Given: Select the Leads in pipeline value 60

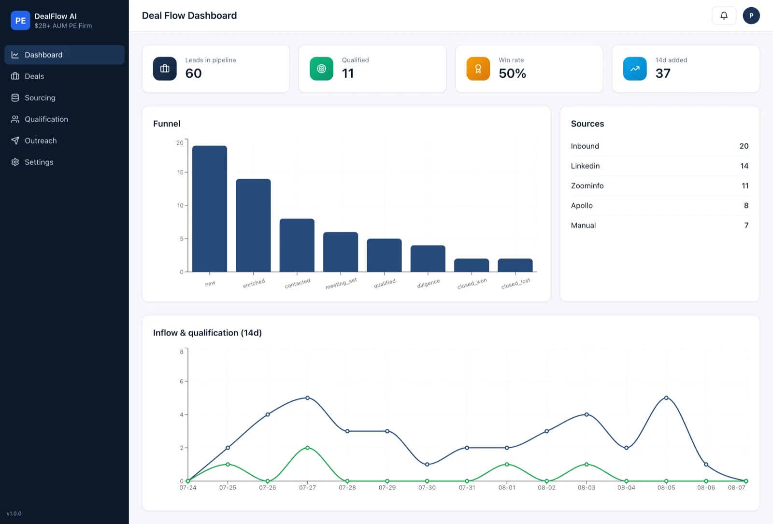Looking at the screenshot, I should pyautogui.click(x=193, y=73).
